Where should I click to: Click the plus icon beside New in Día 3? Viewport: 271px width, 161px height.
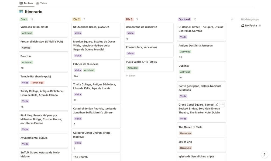pyautogui.click(x=127, y=76)
